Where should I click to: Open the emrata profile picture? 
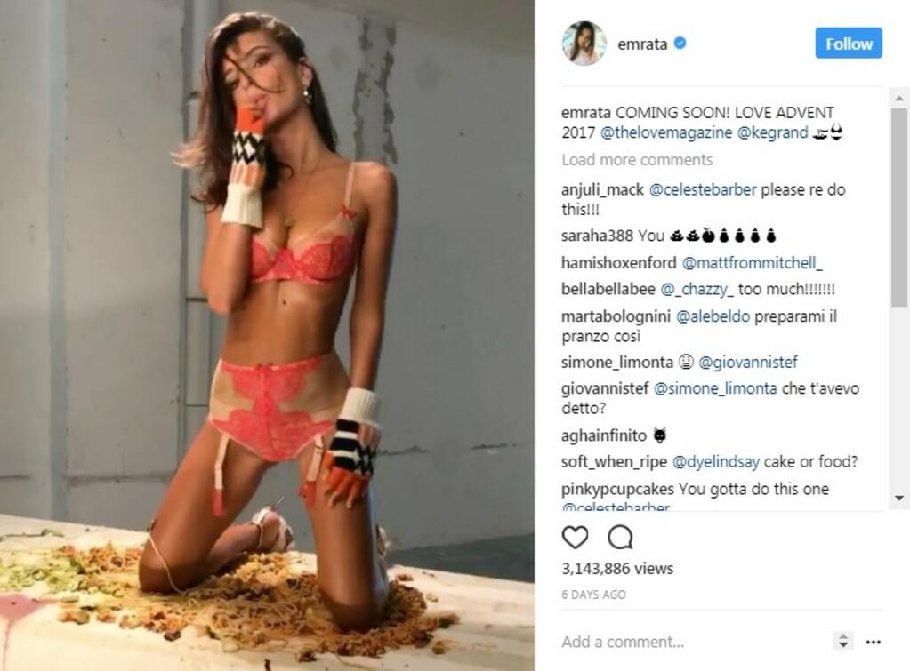click(x=584, y=44)
